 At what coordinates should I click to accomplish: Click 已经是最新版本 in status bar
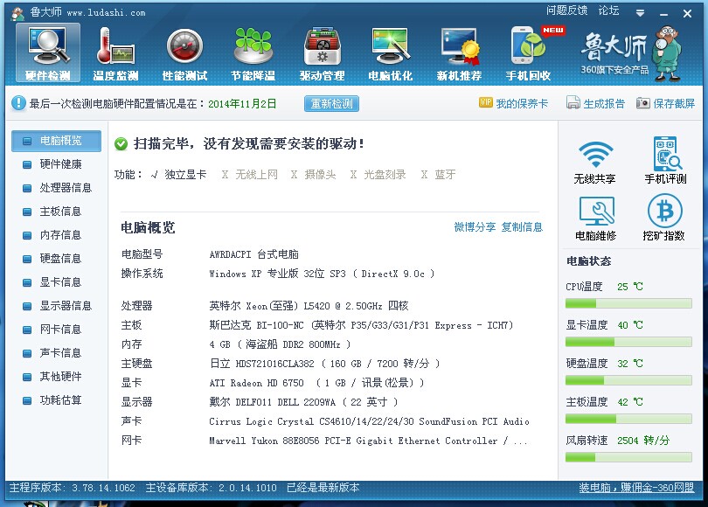(323, 488)
